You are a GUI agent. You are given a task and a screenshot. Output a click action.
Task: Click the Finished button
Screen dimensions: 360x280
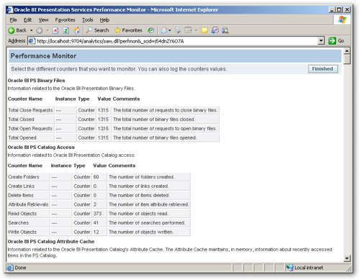click(x=323, y=69)
